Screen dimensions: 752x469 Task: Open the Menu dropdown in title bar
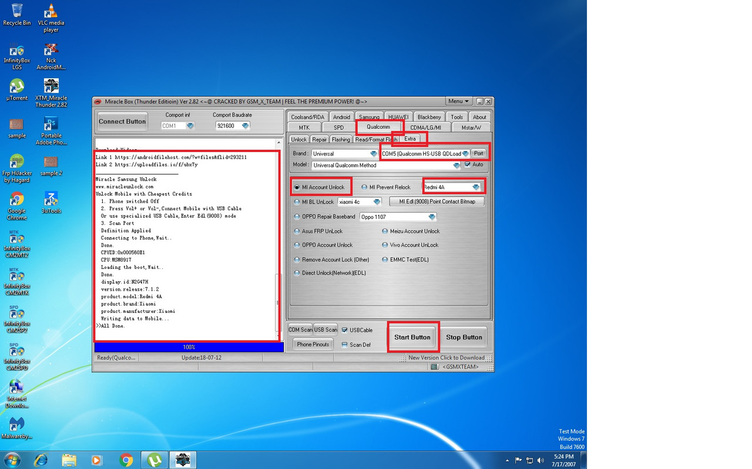pyautogui.click(x=458, y=102)
